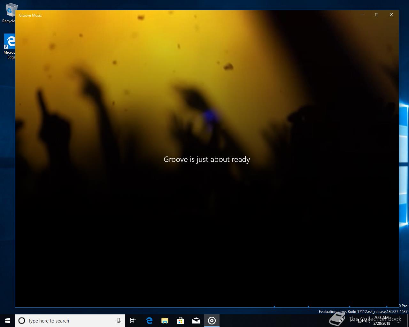Viewport: 409px width, 327px height.
Task: Open the volume speaker tray icon
Action: (x=367, y=321)
